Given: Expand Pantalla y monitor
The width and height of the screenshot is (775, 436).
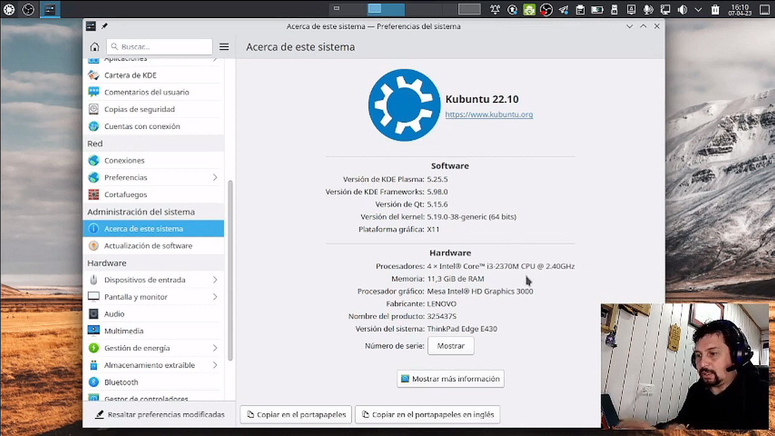Looking at the screenshot, I should [215, 297].
